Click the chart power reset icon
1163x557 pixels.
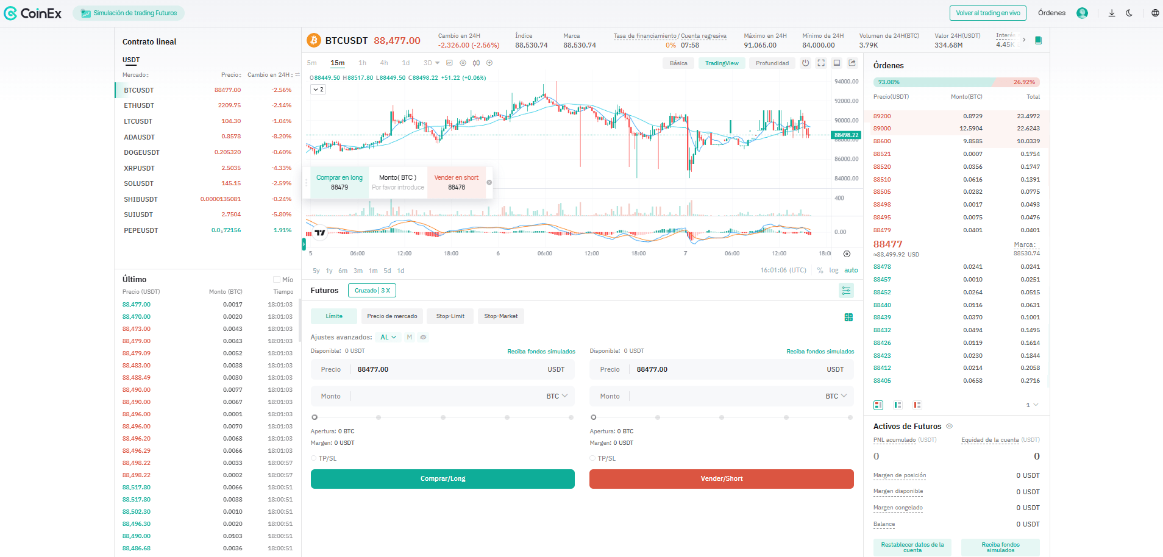[x=805, y=63]
